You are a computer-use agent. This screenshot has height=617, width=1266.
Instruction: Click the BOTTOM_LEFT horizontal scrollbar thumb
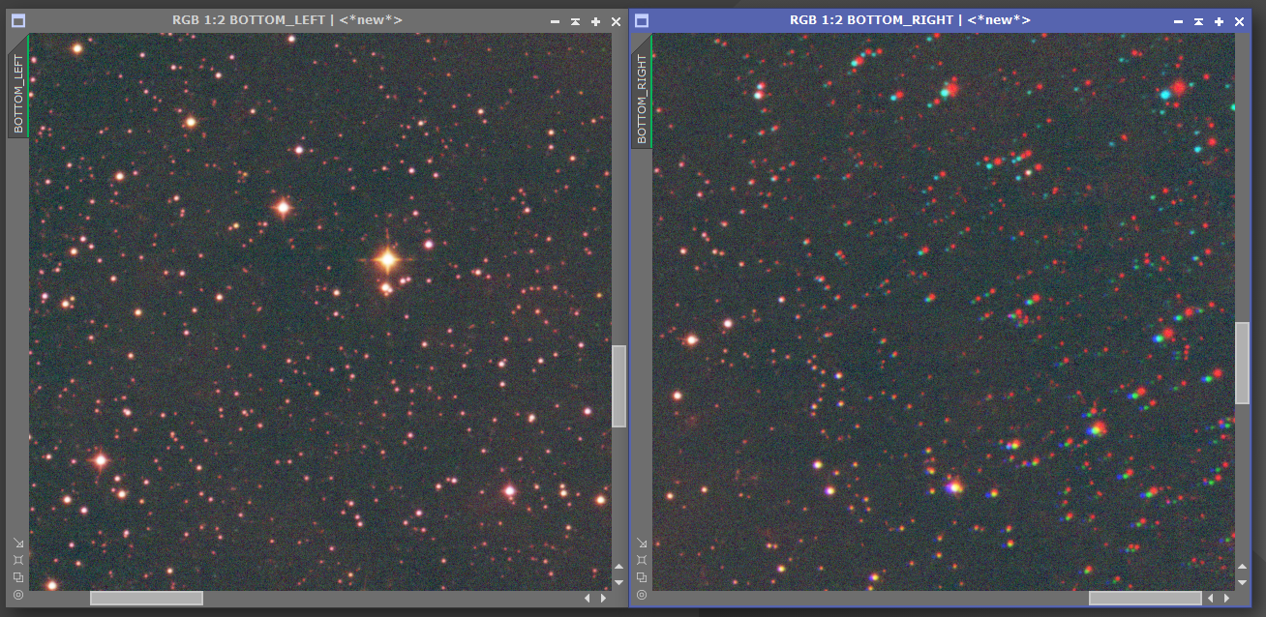146,599
